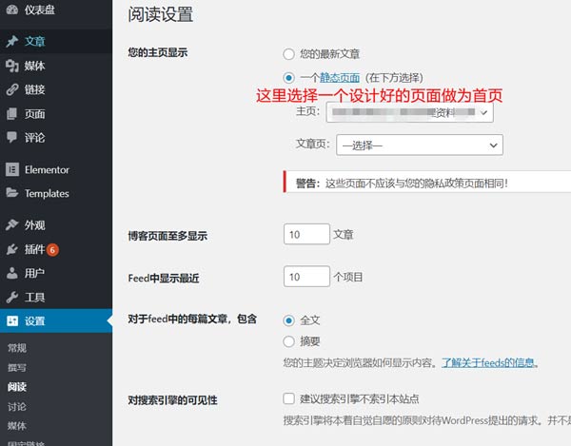Click the Elementor logo icon
The image size is (571, 446).
click(x=12, y=169)
